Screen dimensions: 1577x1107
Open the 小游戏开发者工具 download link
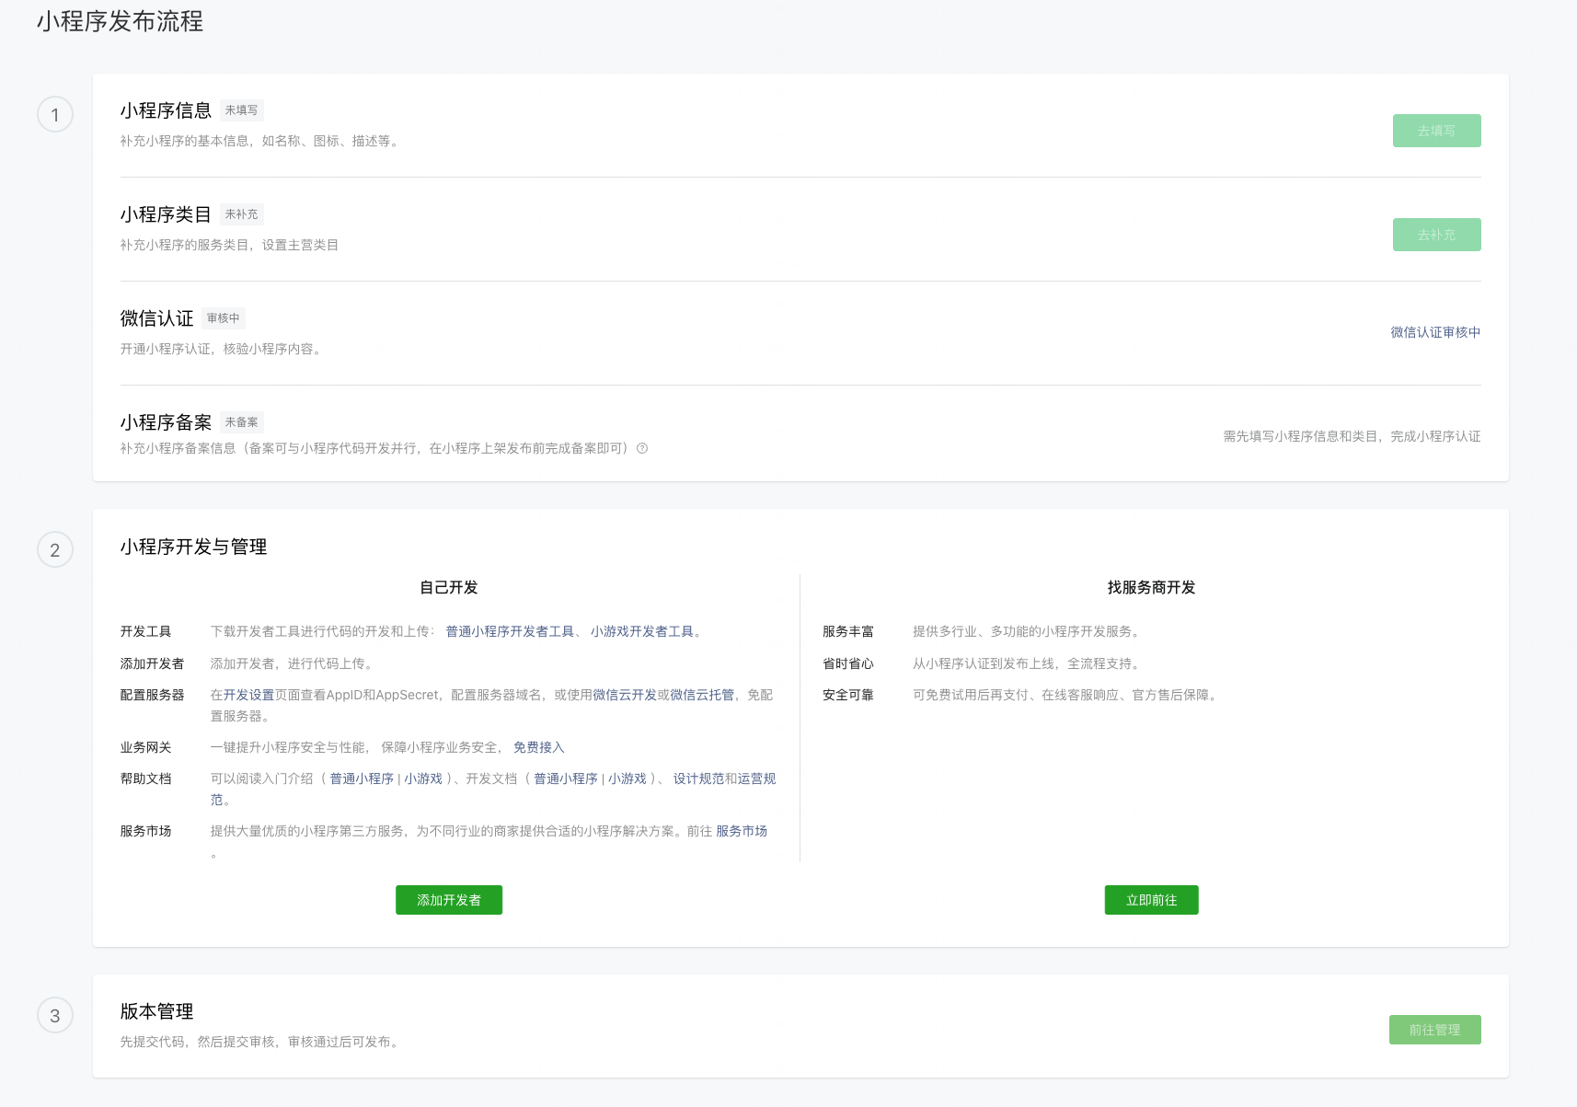(x=641, y=631)
